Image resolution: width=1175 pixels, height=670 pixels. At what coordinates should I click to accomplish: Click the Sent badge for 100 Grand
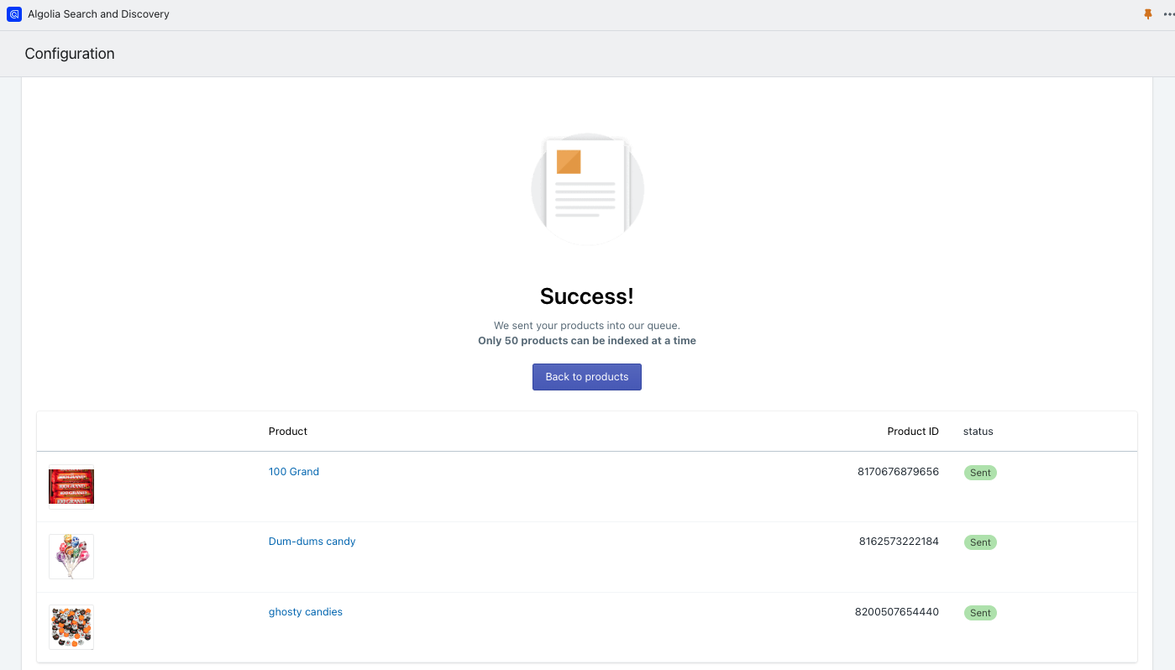(x=980, y=473)
